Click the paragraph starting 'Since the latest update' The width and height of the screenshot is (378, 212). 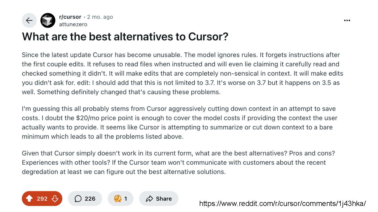click(181, 73)
